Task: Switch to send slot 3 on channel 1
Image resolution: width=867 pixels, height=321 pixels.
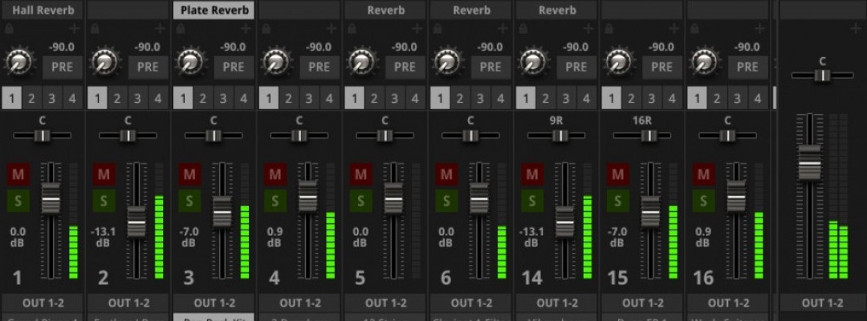Action: click(x=52, y=100)
